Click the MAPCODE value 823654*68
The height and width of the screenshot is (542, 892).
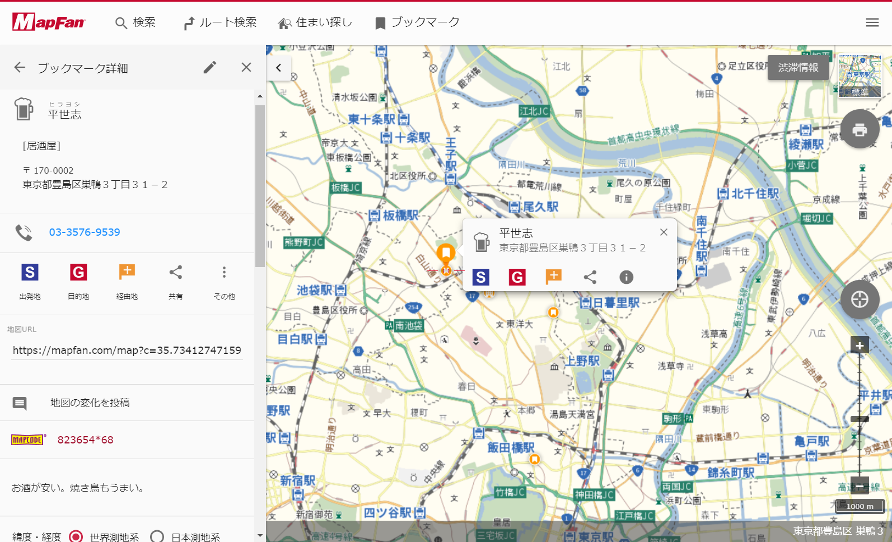[x=86, y=440]
